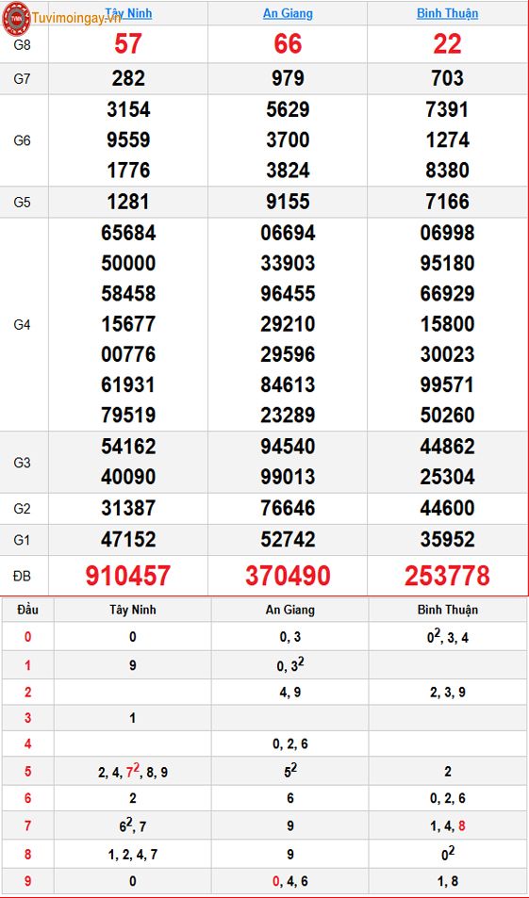Viewport: 529px width, 898px height.
Task: Click the Tây Ninh header in Đầu table
Action: click(x=132, y=610)
